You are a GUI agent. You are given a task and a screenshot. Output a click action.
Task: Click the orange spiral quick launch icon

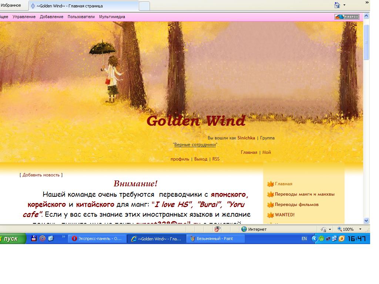pos(42,239)
